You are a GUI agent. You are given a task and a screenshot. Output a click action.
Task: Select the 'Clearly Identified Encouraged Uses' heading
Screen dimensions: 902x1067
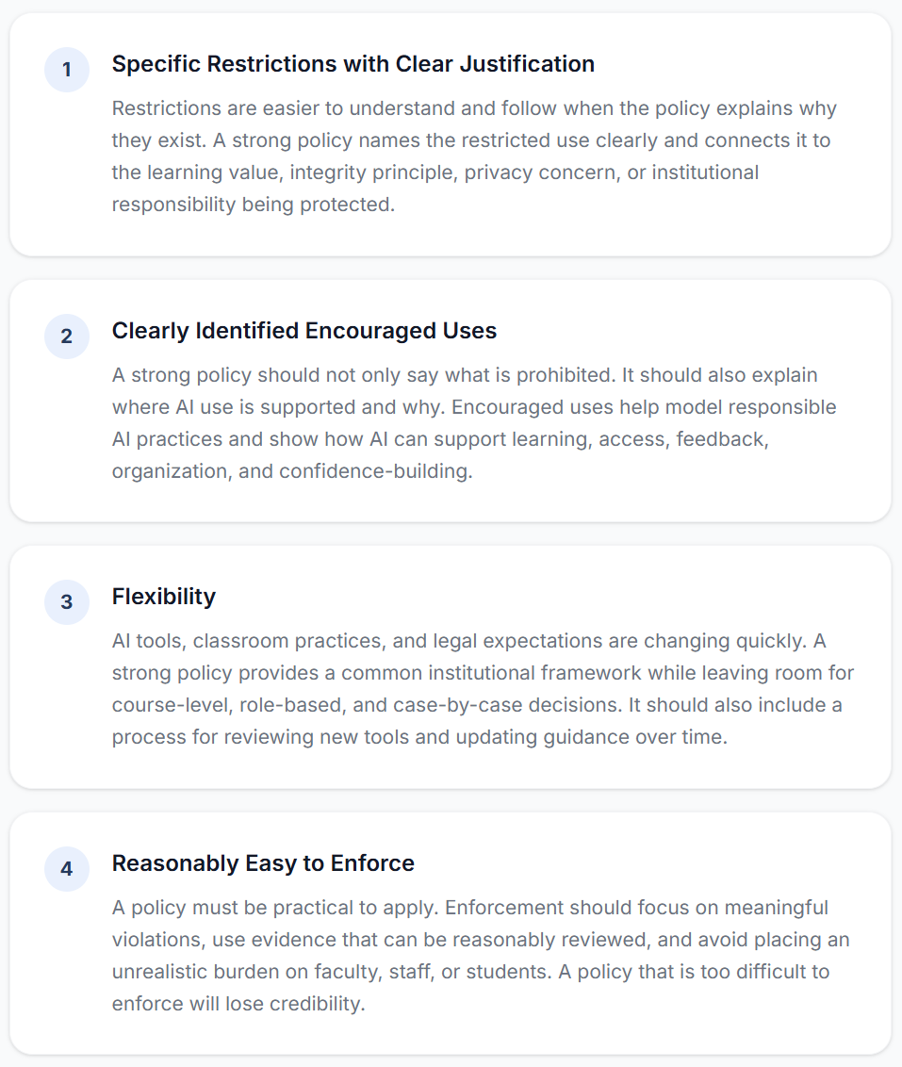pos(304,331)
